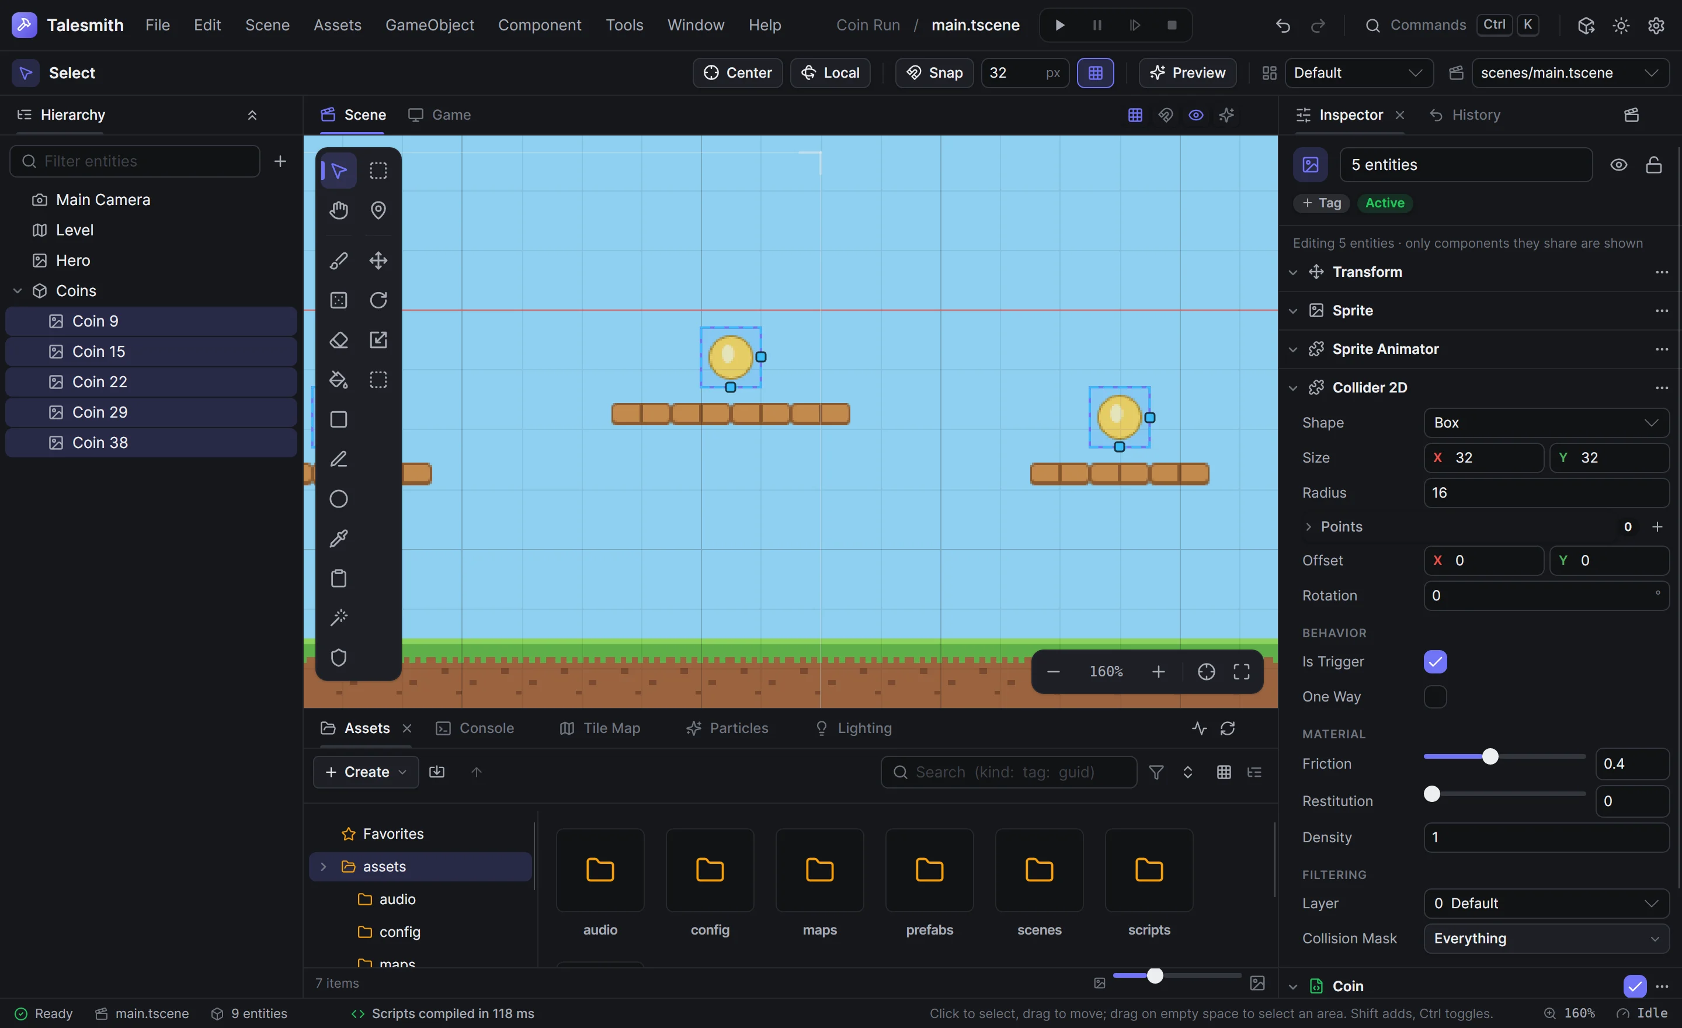
Task: Select the Eraser tool
Action: pyautogui.click(x=339, y=340)
